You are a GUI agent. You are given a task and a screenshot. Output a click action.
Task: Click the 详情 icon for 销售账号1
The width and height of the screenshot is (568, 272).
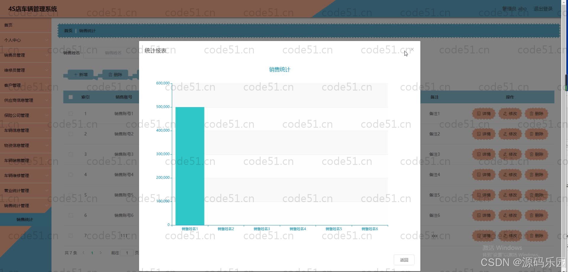(483, 113)
